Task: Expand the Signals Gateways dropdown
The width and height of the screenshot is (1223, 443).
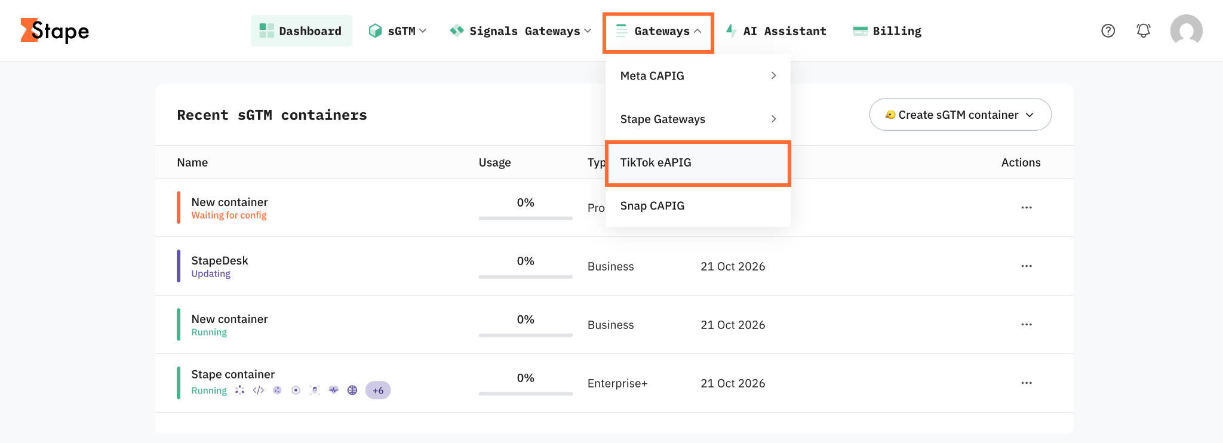Action: click(521, 31)
